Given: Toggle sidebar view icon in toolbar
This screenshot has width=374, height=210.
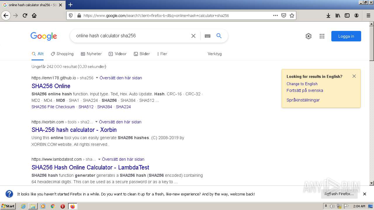Looking at the screenshot, I should (x=347, y=15).
